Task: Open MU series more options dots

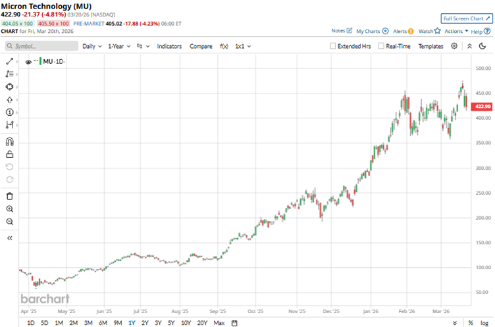Action: 36,61
